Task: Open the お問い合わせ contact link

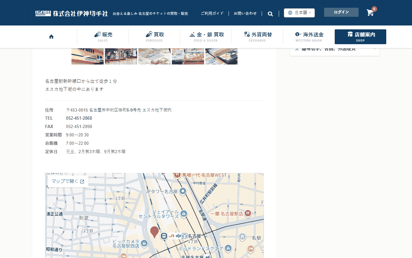Action: [245, 14]
